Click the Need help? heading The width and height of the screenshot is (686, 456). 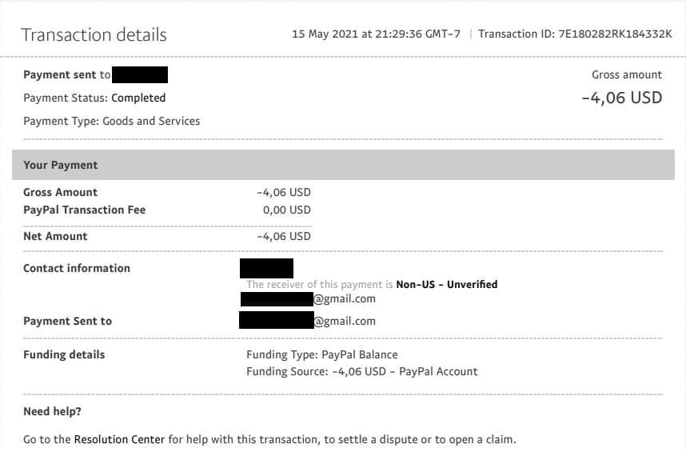pos(52,411)
